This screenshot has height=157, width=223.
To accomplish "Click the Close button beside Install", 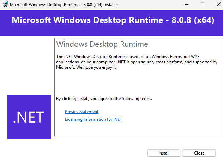I will coord(199,153).
